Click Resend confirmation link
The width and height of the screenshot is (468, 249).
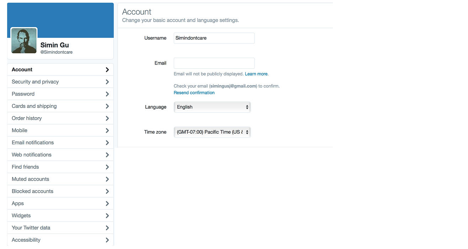pyautogui.click(x=194, y=93)
